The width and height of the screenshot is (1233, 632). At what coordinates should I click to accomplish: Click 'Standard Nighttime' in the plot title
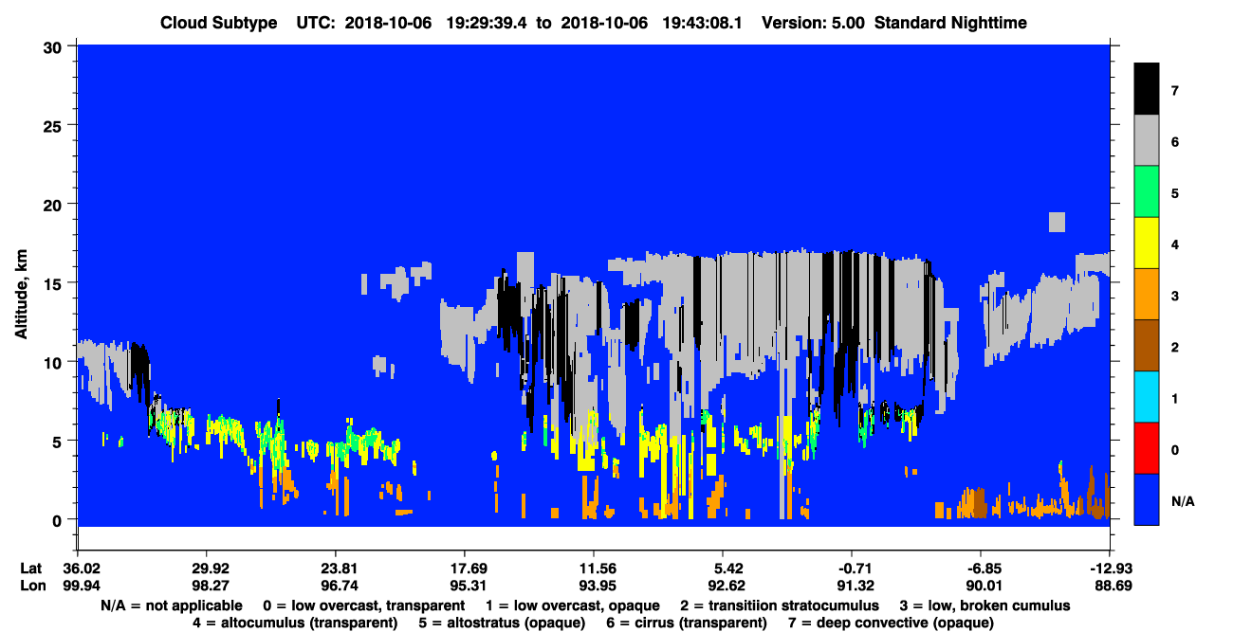click(x=949, y=23)
